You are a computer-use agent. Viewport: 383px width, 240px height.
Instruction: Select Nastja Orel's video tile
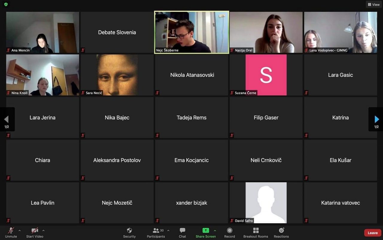(x=266, y=32)
